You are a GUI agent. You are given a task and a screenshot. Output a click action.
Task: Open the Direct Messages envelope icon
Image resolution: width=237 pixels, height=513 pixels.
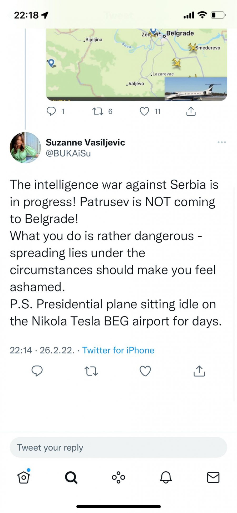tap(213, 477)
